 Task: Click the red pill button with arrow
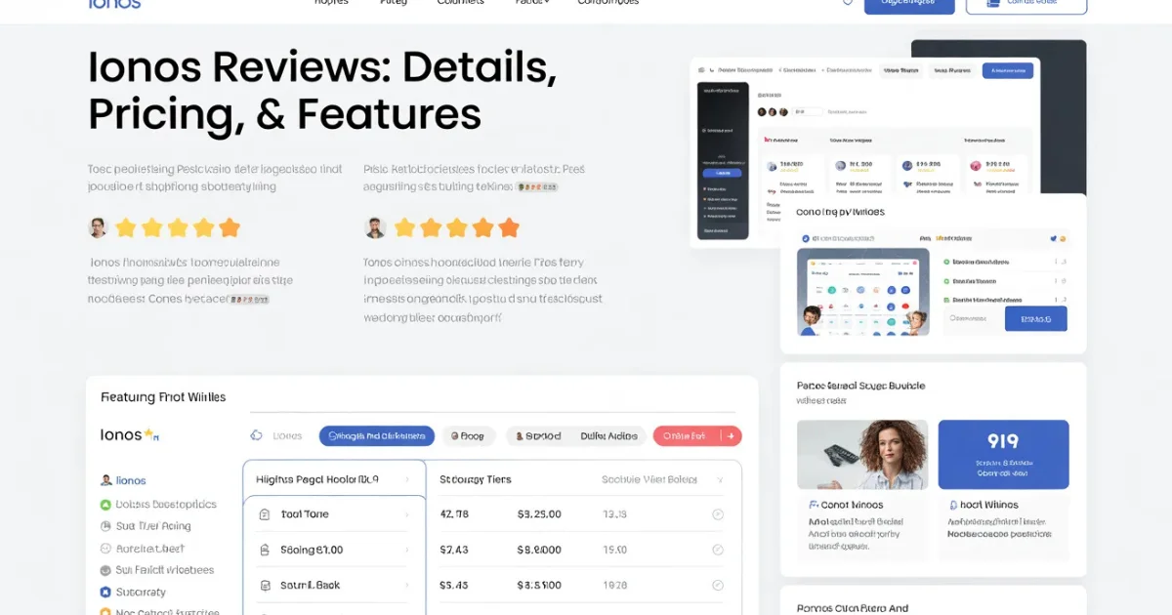point(697,436)
